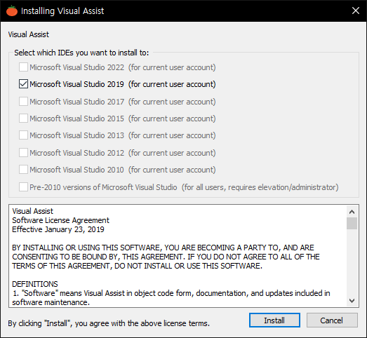The image size is (367, 338).
Task: Check Microsoft Visual Studio 2015 checkbox
Action: (x=23, y=119)
